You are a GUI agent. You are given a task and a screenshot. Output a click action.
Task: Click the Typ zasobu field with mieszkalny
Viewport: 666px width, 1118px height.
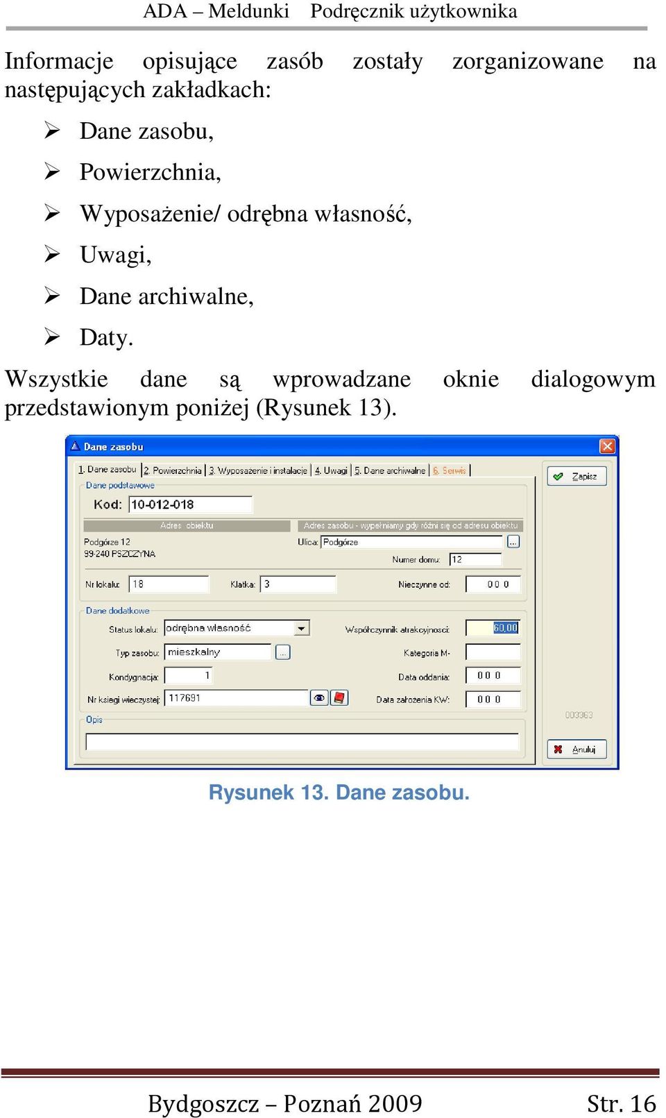(218, 652)
